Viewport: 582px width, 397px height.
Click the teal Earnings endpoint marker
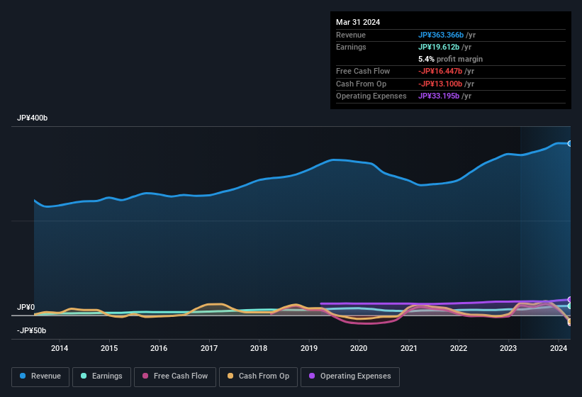tap(570, 306)
